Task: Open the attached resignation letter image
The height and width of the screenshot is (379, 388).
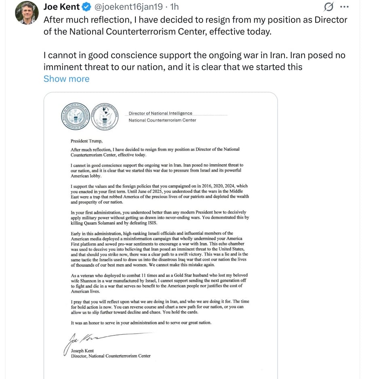Action: point(160,234)
